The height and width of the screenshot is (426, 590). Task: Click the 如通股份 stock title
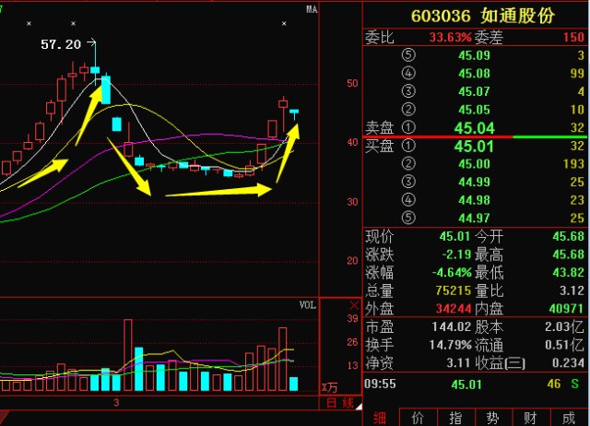pos(517,16)
